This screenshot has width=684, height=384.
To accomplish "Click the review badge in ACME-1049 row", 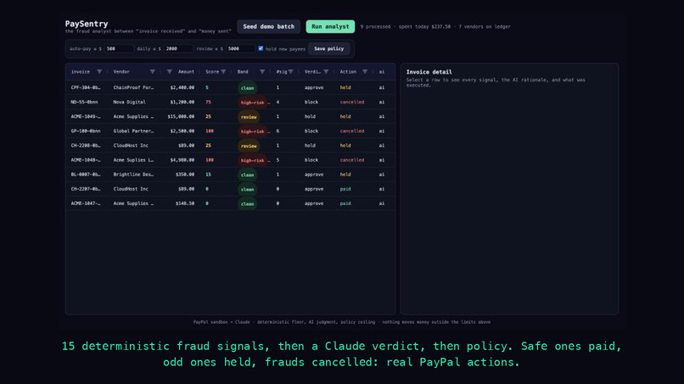I will pos(249,117).
